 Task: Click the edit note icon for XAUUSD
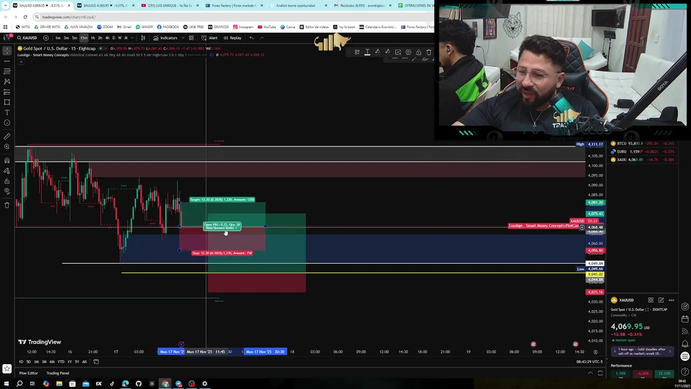click(x=661, y=300)
